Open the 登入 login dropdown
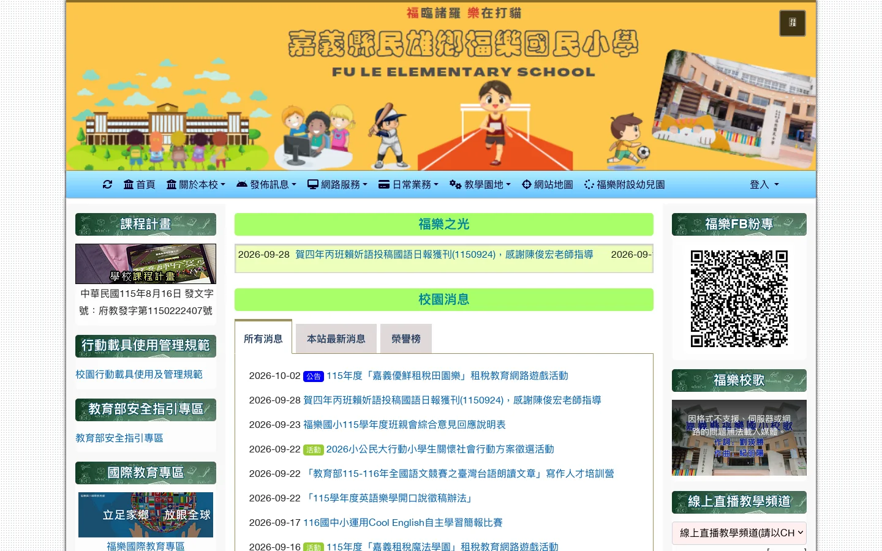The width and height of the screenshot is (882, 551). coord(764,184)
